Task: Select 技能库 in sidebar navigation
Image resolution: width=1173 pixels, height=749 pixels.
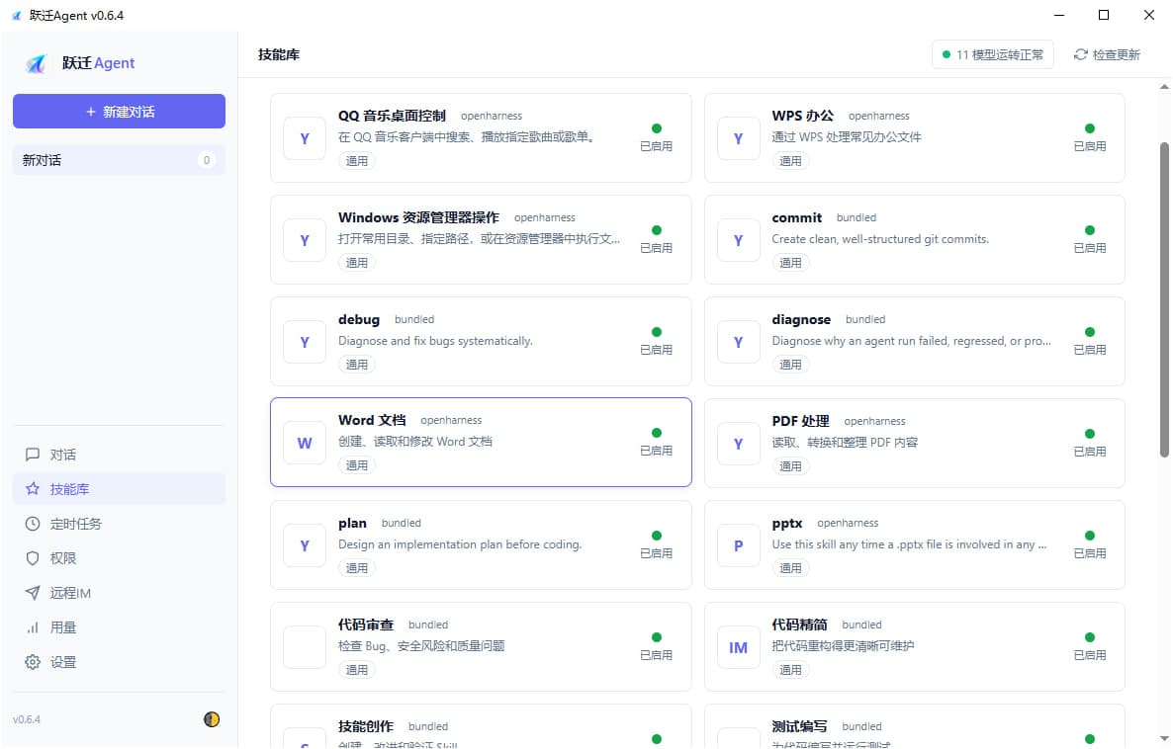Action: (119, 489)
